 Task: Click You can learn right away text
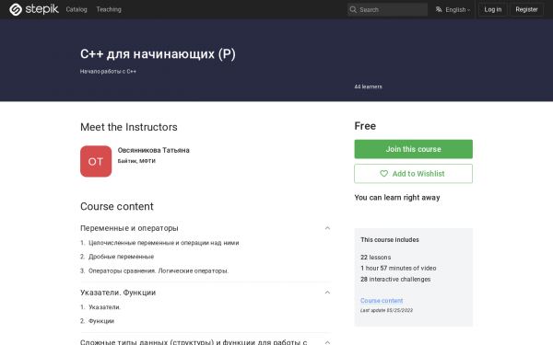tap(397, 198)
